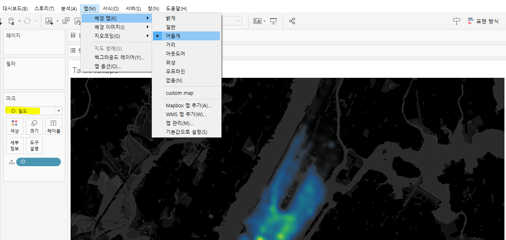Click WMS 맵 추가(W)... entry
Screen dimensions: 506x240
pos(186,115)
